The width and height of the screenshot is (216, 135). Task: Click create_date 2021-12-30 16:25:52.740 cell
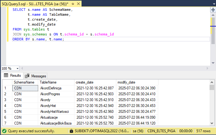click(x=95, y=117)
